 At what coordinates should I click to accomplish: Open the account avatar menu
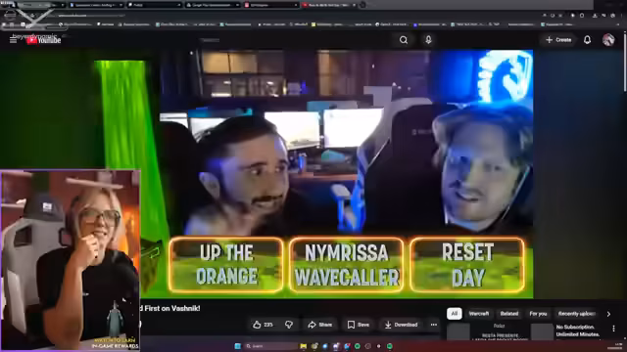[x=608, y=40]
